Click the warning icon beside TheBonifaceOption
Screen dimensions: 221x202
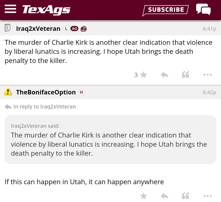pyautogui.click(x=8, y=92)
